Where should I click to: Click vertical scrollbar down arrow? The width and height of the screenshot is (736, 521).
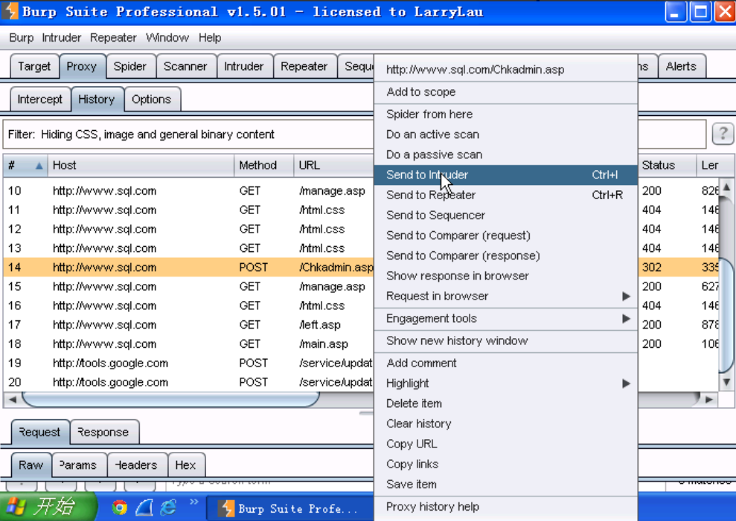pyautogui.click(x=726, y=383)
